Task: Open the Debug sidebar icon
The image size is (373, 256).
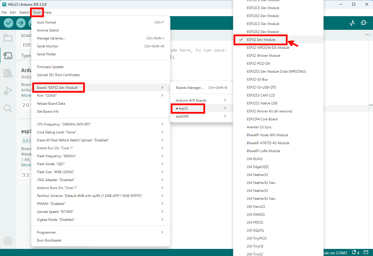Action: 8,91
